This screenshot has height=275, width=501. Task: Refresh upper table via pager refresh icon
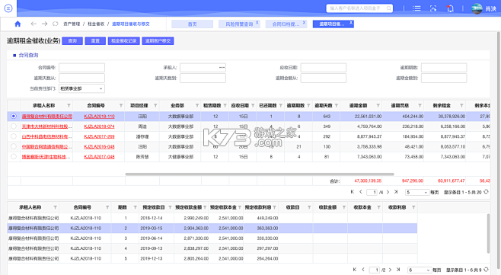tap(486, 192)
